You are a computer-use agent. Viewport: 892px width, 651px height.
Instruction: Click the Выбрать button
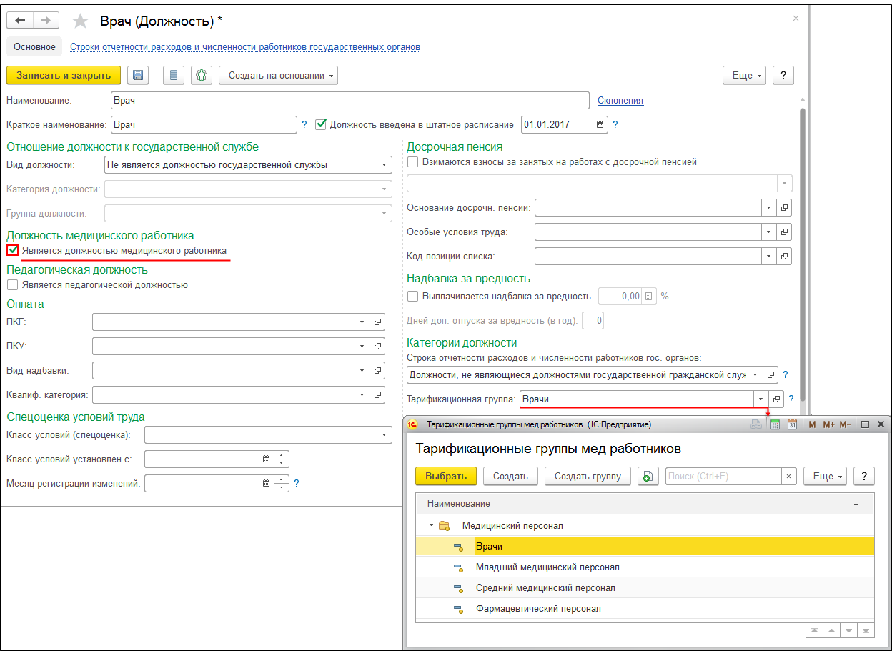tap(446, 477)
